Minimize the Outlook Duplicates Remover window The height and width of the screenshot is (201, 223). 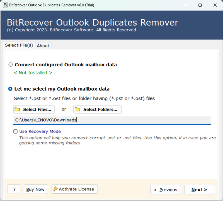(x=185, y=5)
